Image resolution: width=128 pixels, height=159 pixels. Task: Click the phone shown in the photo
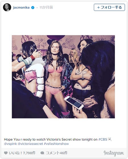[x=74, y=102]
